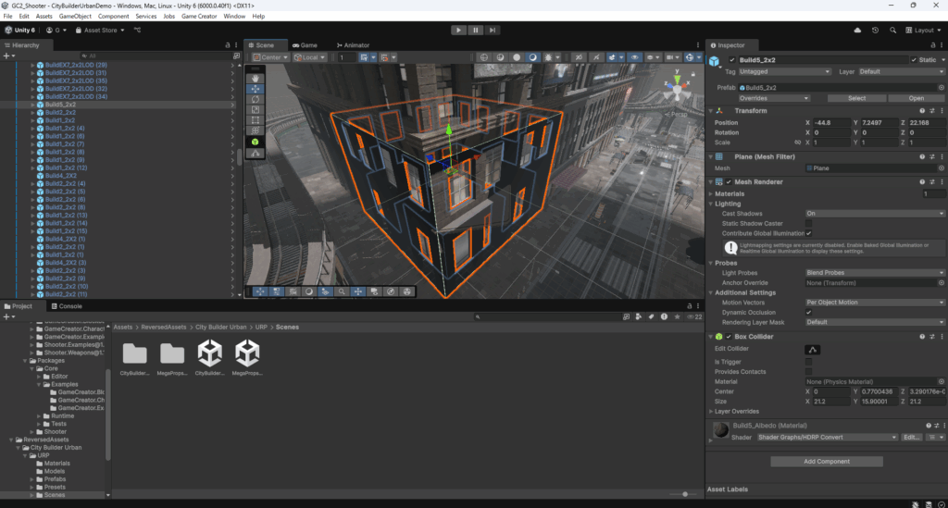
Task: Click the Add Component button
Action: coord(828,461)
